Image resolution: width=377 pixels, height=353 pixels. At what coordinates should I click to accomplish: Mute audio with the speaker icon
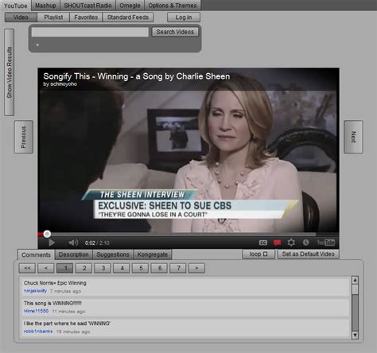(x=73, y=242)
